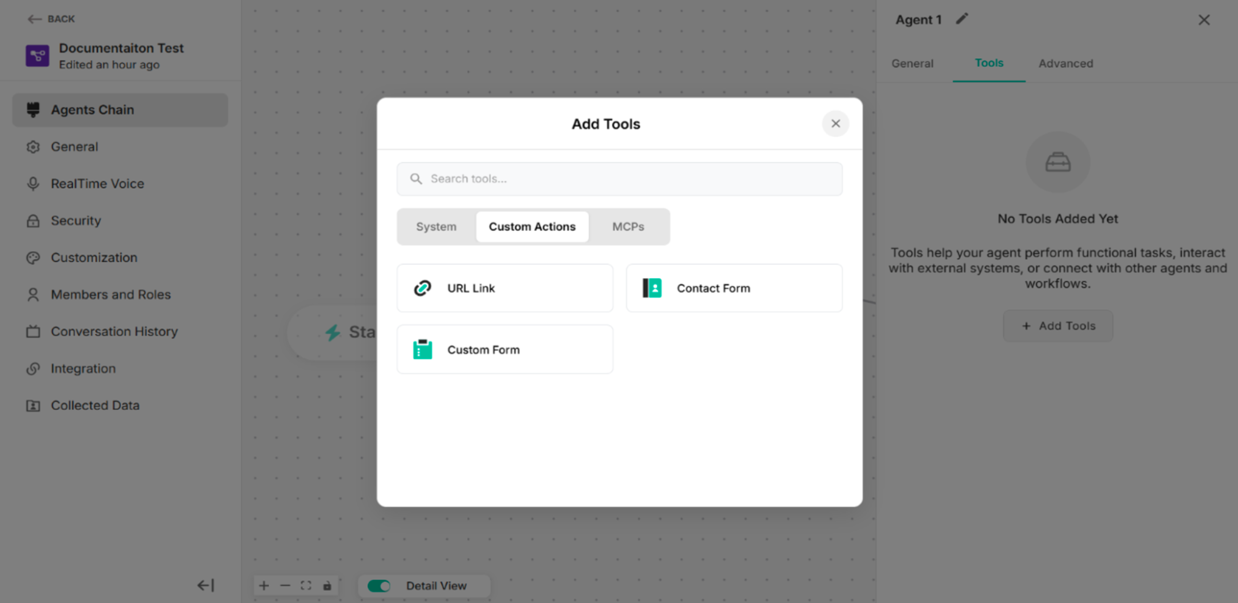Switch to the MCPs tab
The width and height of the screenshot is (1238, 603).
pyautogui.click(x=628, y=227)
